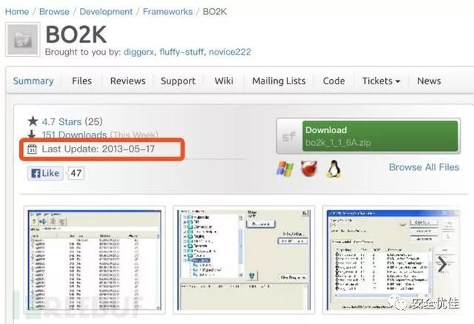Click the next screenshot arrow chevron

pyautogui.click(x=442, y=264)
